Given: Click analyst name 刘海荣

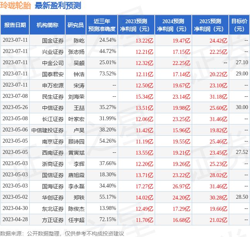Looking at the screenshot, I should [x=76, y=97].
